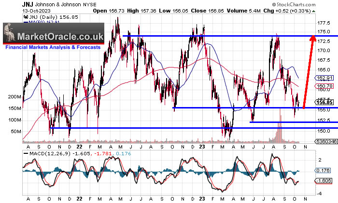Image resolution: width=338 pixels, height=203 pixels.
Task: Click the red -1.781 signal value in MACD legend
Action: 103,154
